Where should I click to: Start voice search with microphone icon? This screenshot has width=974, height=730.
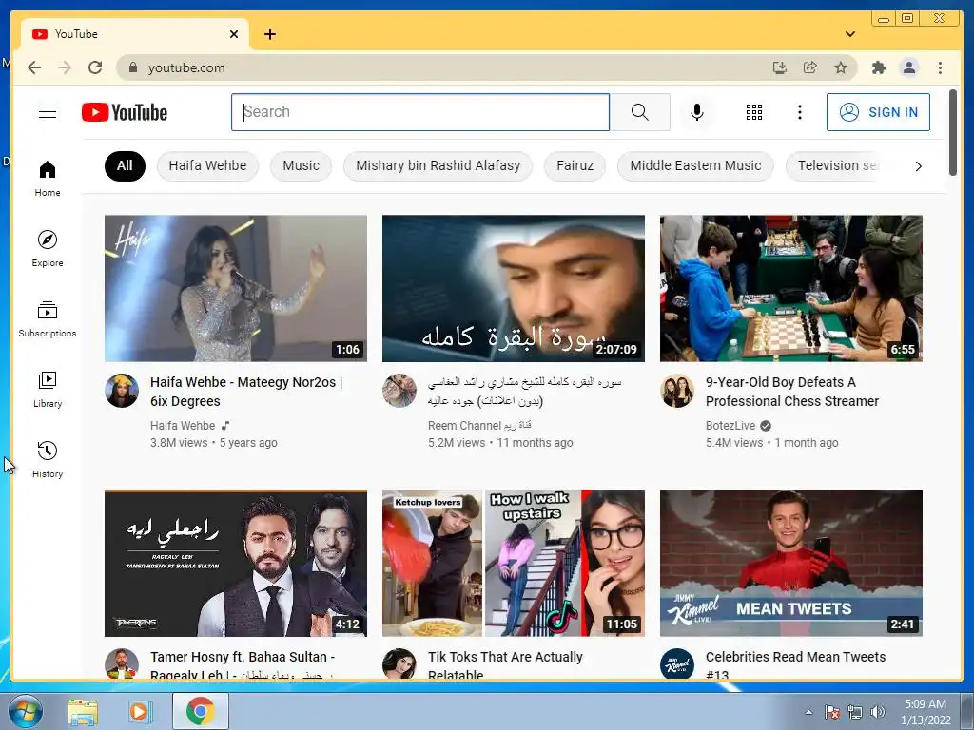pyautogui.click(x=697, y=112)
